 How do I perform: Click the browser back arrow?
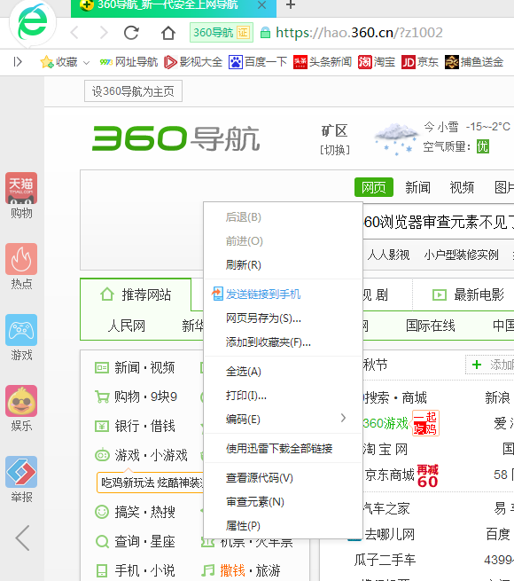coord(74,33)
